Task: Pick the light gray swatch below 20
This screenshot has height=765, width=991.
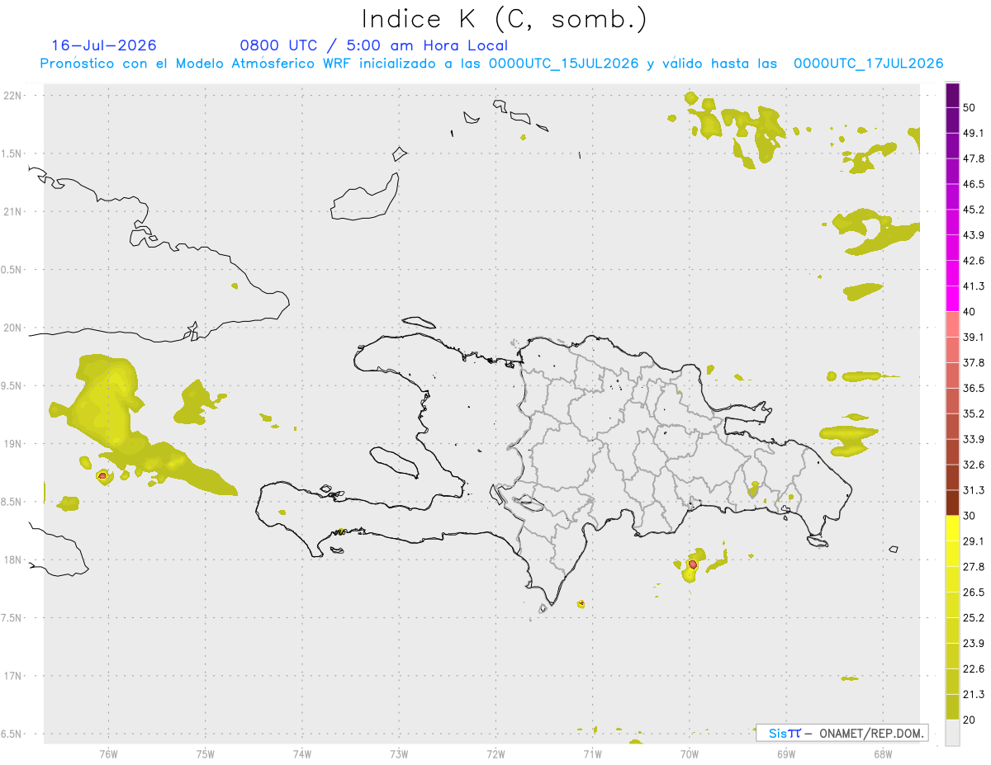Action: (952, 733)
